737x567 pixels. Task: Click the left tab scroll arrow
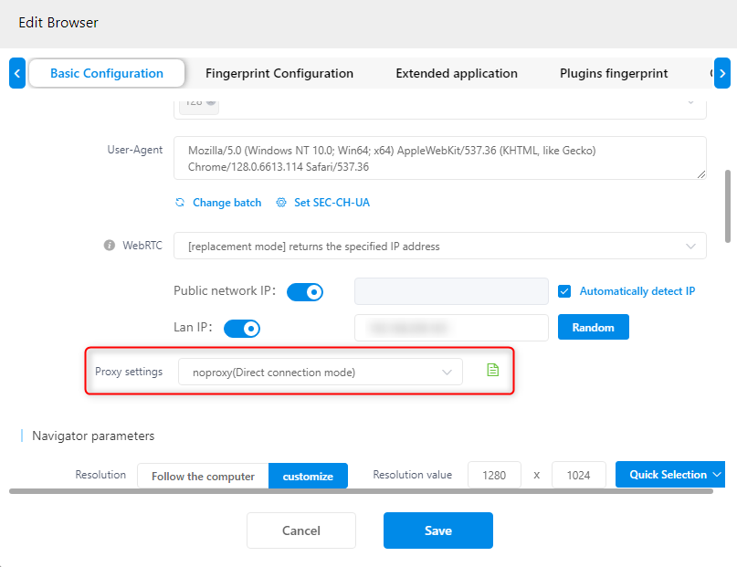(17, 73)
